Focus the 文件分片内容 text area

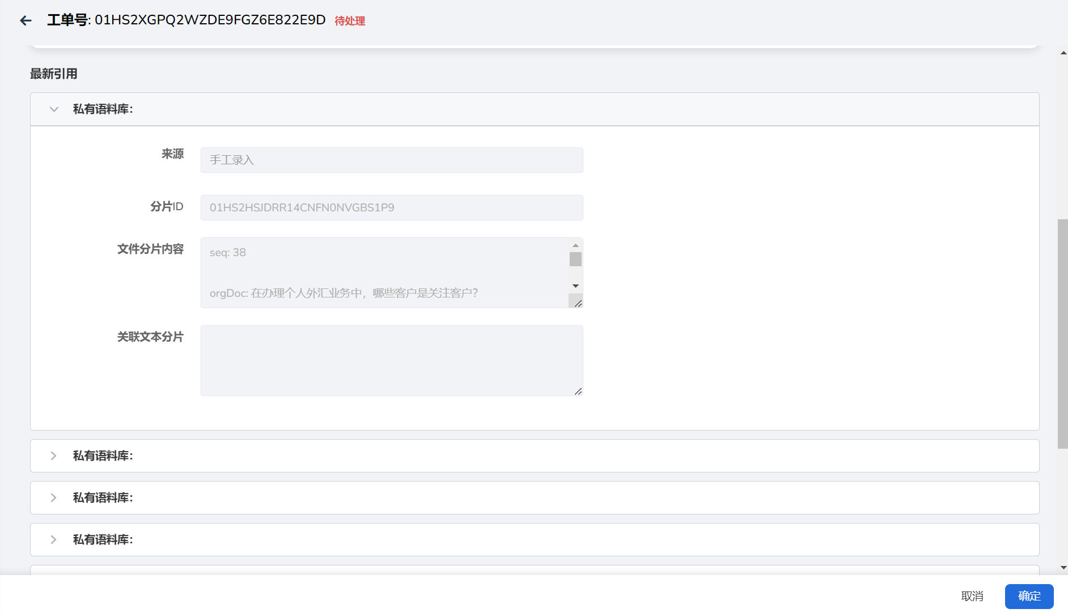tap(384, 273)
